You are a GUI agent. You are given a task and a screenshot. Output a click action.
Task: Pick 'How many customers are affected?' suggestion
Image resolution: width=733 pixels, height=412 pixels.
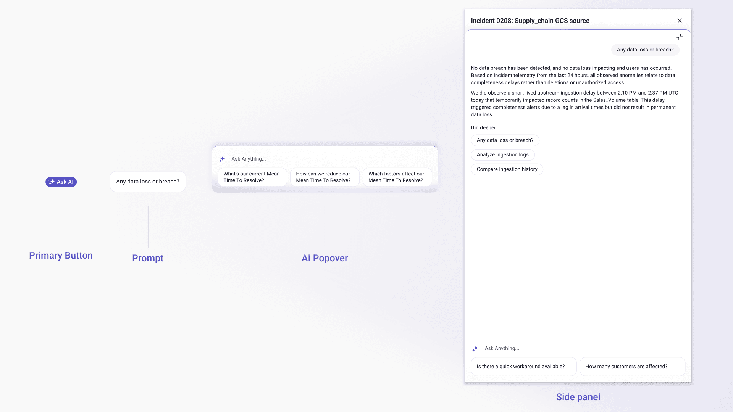(x=632, y=367)
